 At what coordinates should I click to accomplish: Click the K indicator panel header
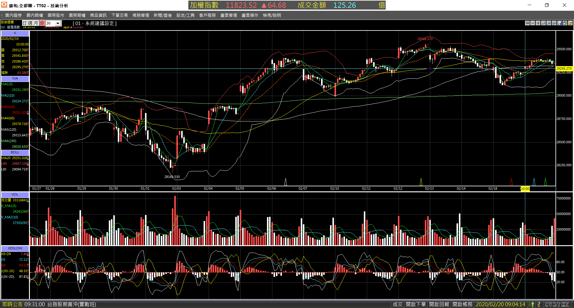15,33
